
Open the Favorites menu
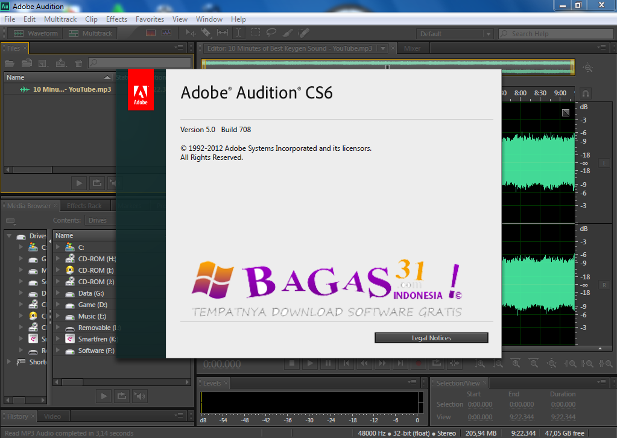150,19
